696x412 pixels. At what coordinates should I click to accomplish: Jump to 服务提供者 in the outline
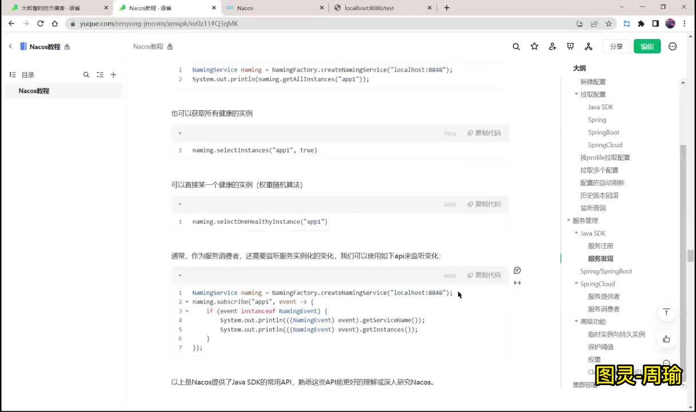pyautogui.click(x=604, y=296)
